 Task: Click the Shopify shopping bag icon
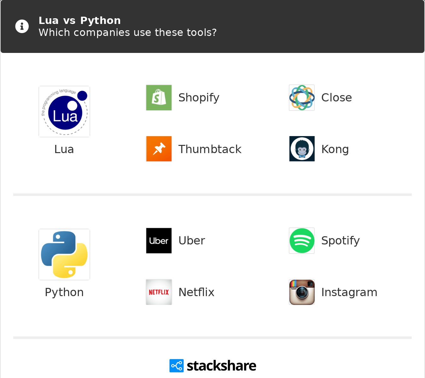click(159, 98)
